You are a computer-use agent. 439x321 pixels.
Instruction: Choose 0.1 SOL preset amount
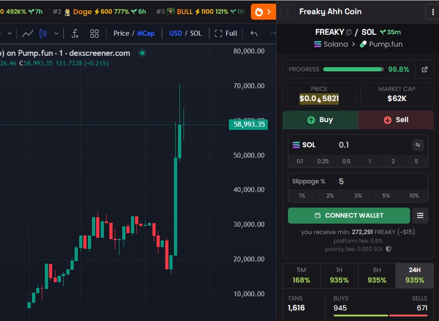[x=299, y=161]
